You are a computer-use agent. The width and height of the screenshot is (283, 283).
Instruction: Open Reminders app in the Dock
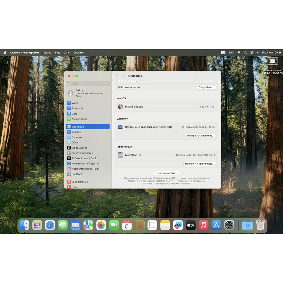(x=152, y=225)
